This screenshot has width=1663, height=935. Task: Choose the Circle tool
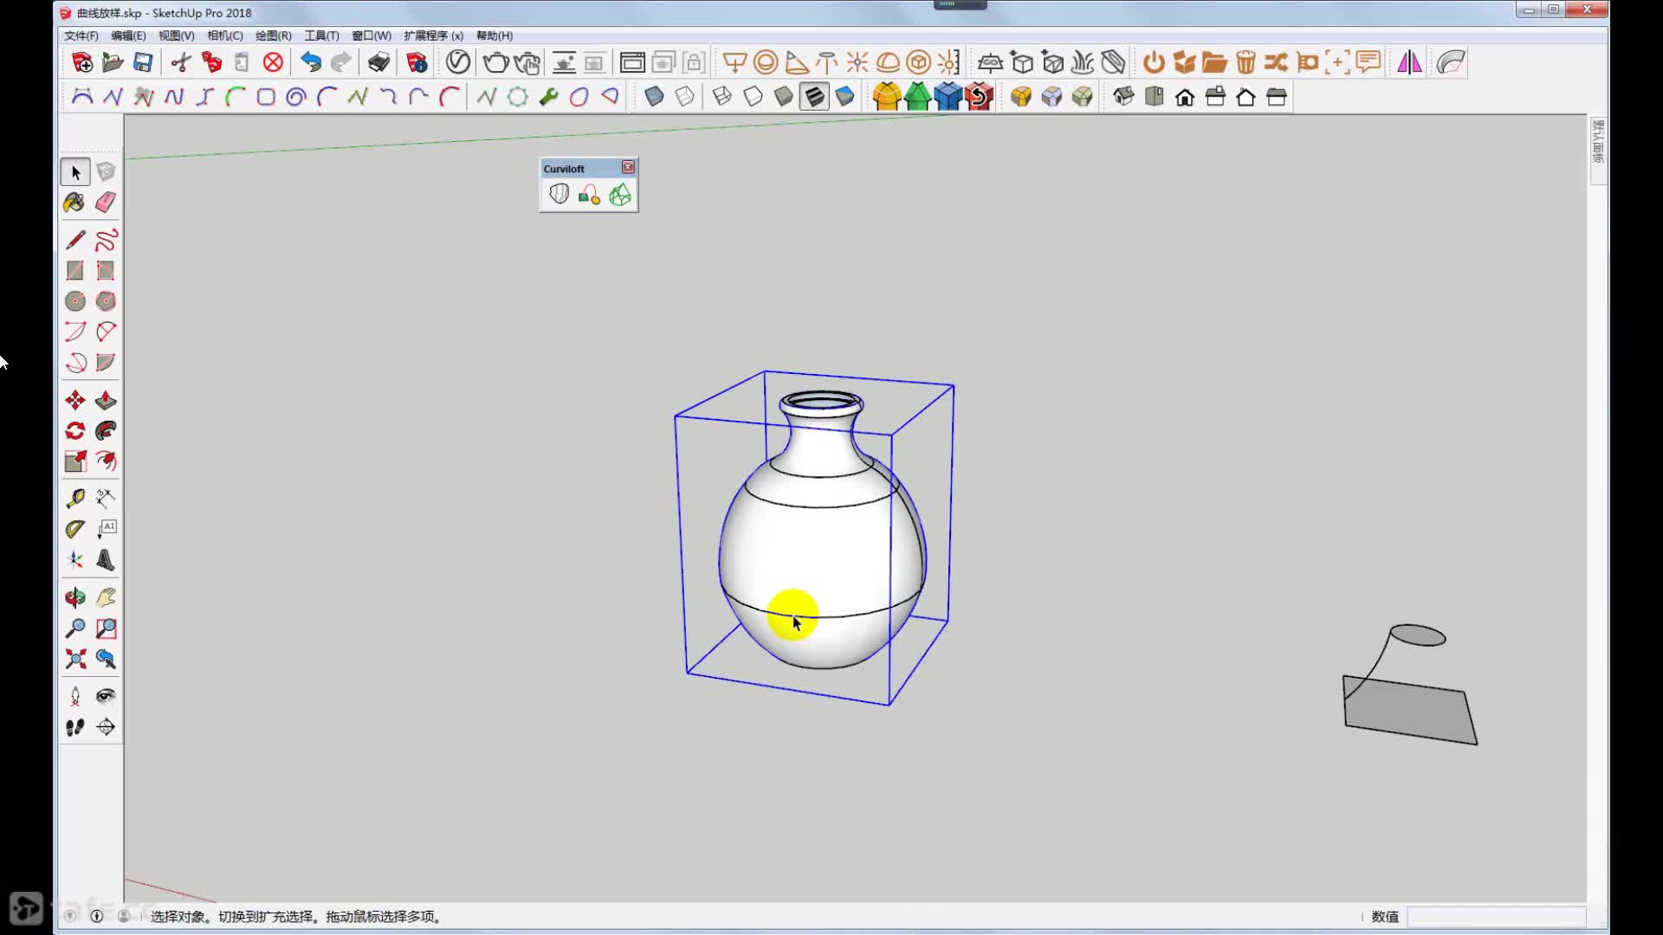[75, 301]
